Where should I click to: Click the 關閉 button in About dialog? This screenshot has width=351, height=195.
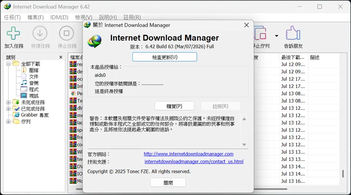(168, 183)
